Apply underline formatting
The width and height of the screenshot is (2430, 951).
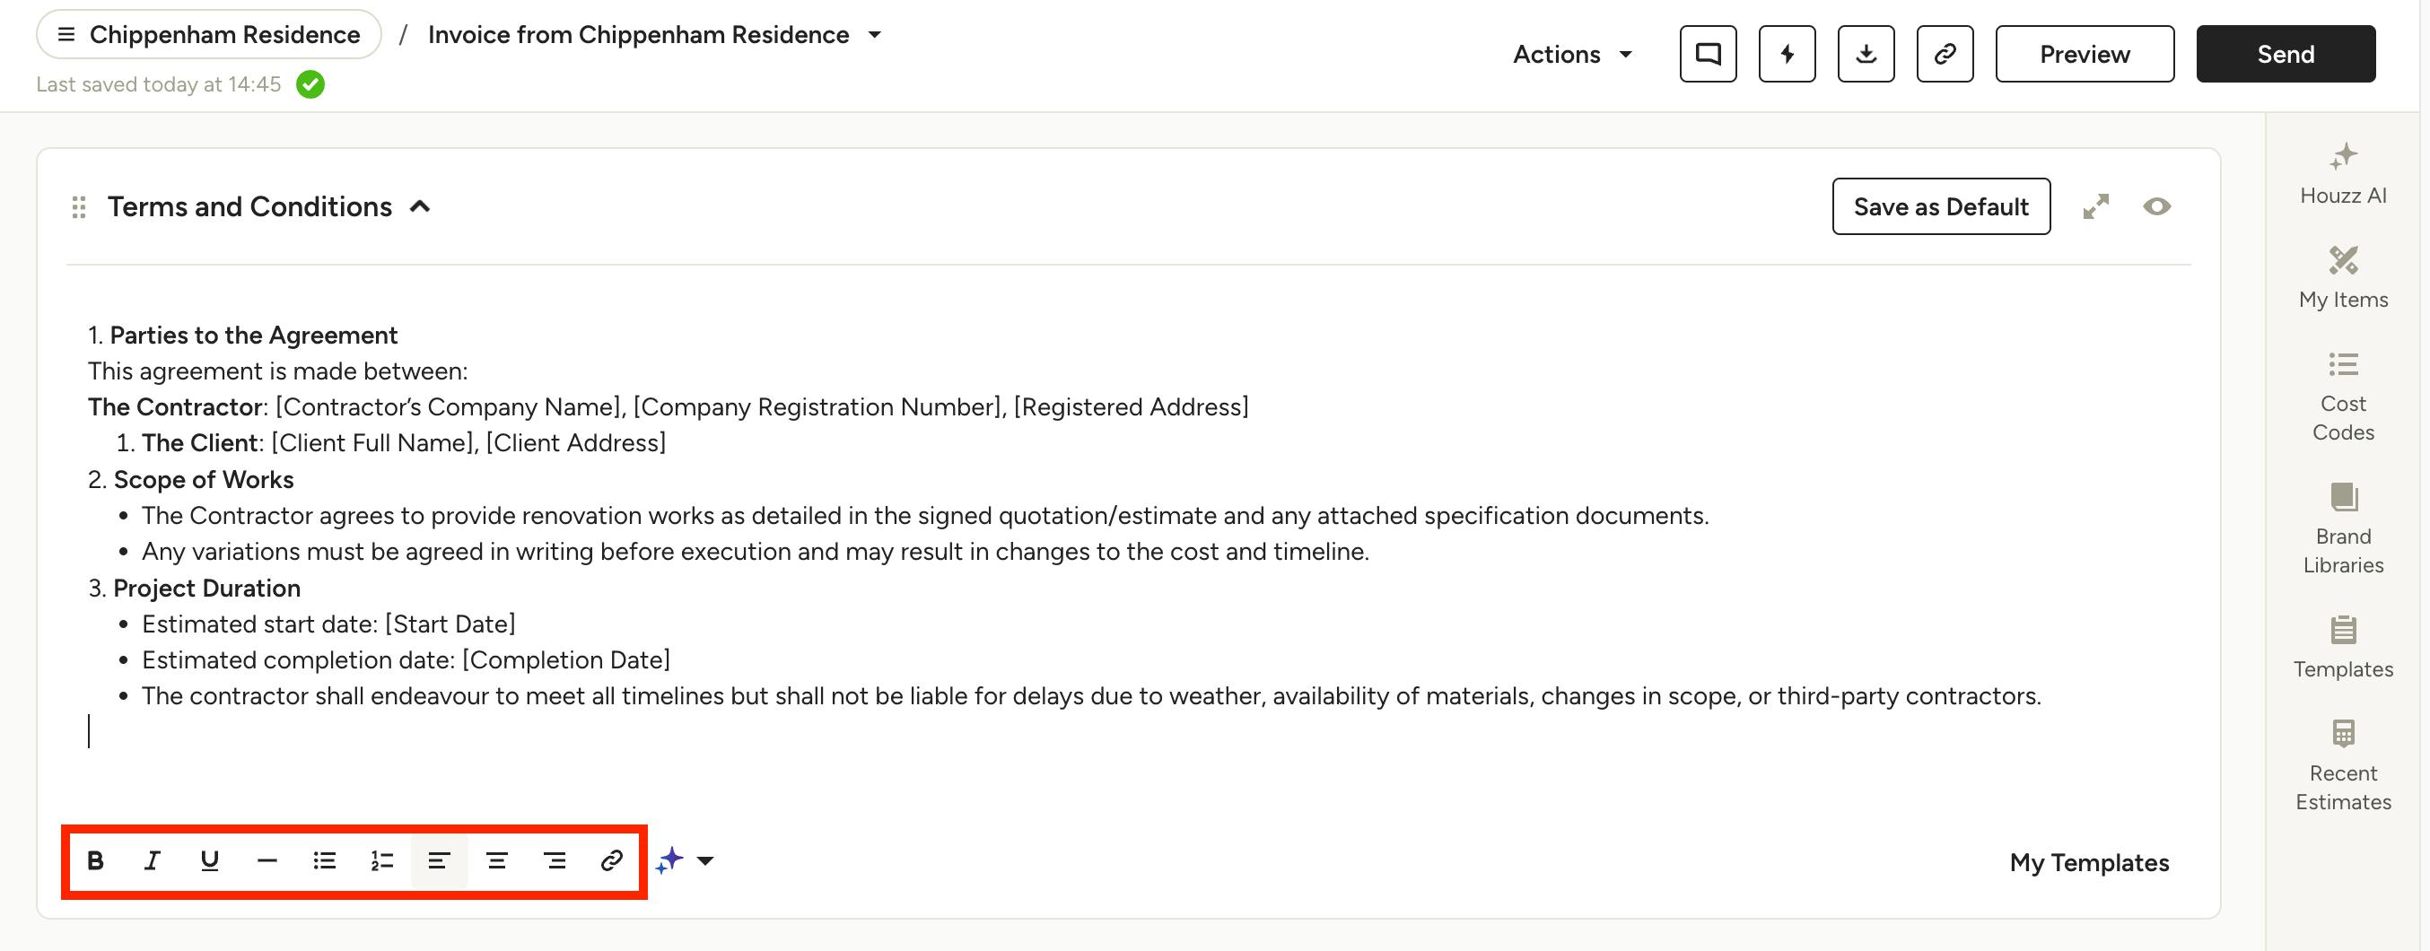coord(209,860)
